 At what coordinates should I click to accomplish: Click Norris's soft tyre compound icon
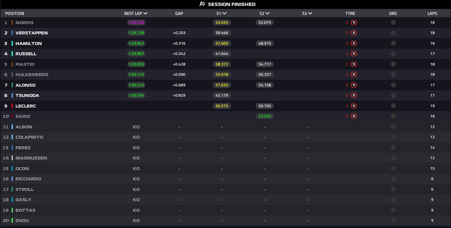point(354,22)
